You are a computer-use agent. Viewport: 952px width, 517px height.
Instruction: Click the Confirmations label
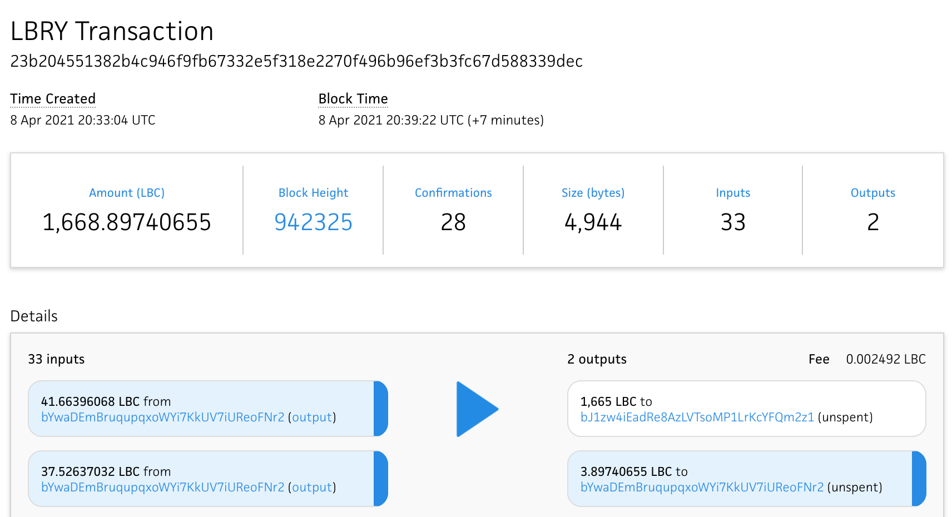[x=453, y=193]
